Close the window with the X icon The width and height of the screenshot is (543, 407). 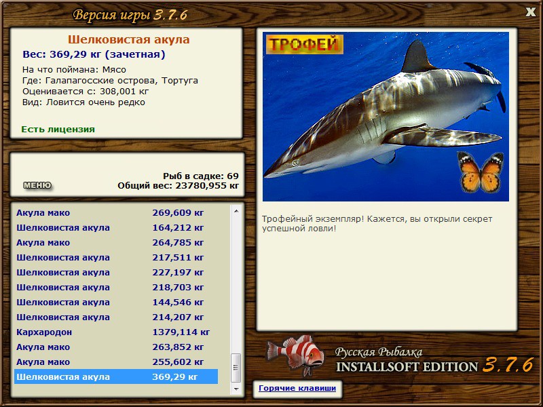(530, 12)
